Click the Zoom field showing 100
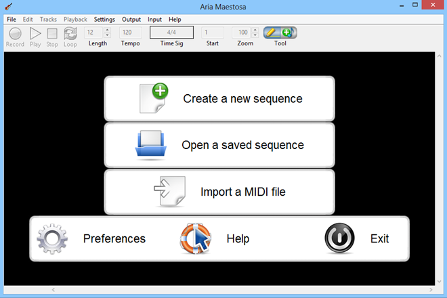The height and width of the screenshot is (298, 447). (x=242, y=33)
